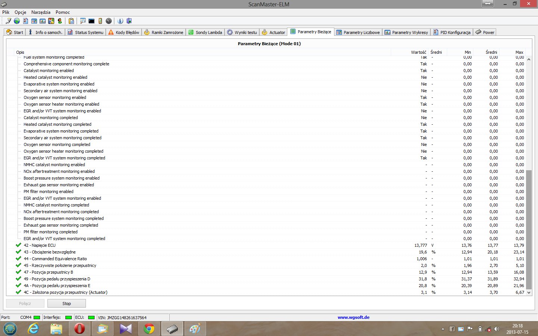The width and height of the screenshot is (538, 336).
Task: Click the exit door toolbar icon
Action: (x=129, y=21)
